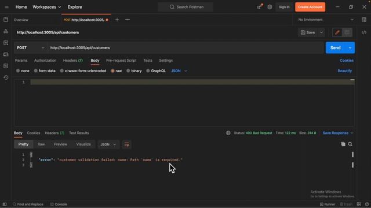The height and width of the screenshot is (208, 371).
Task: Select the x-www-form-urlencoded radio button
Action: click(62, 70)
